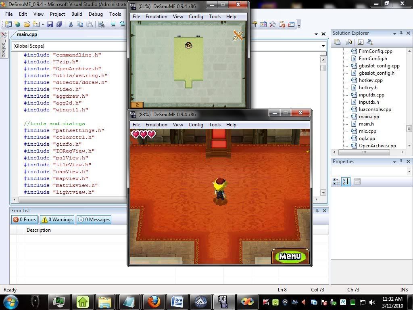
Task: Open Visual Studio Project menu
Action: [x=57, y=14]
